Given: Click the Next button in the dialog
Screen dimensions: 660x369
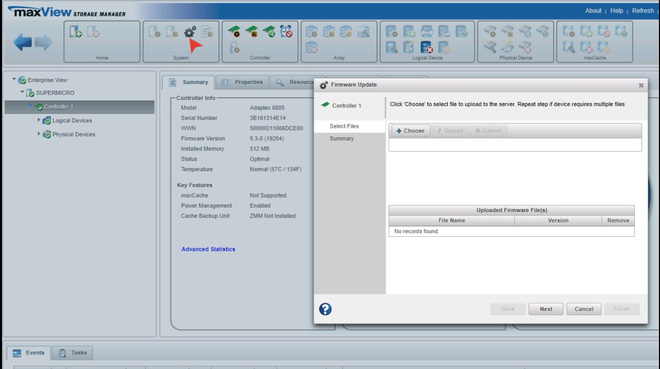Looking at the screenshot, I should (x=546, y=309).
